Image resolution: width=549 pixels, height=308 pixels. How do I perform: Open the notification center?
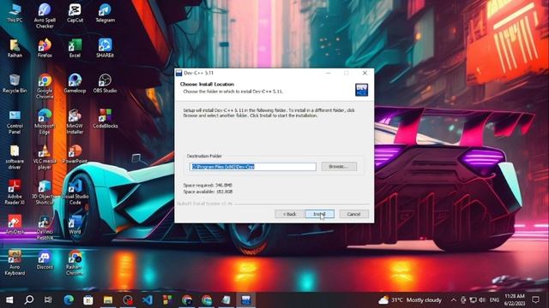point(535,300)
